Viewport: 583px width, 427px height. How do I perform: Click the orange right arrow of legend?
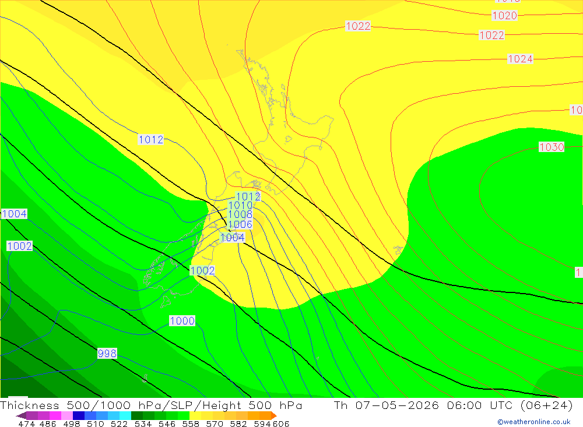273,415
